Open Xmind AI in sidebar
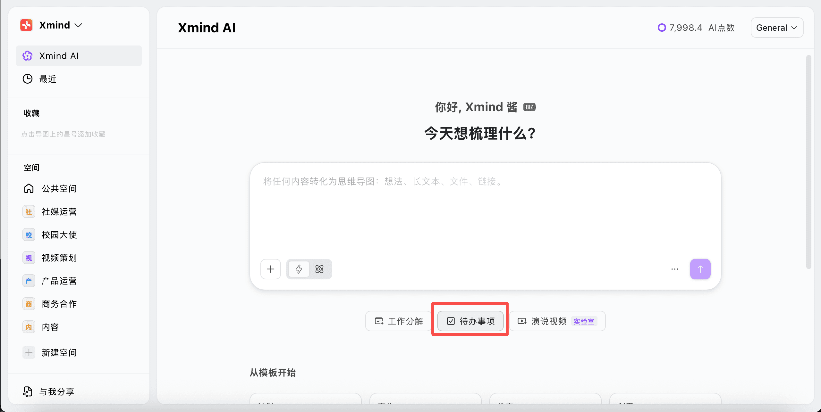This screenshot has width=821, height=412. click(79, 56)
